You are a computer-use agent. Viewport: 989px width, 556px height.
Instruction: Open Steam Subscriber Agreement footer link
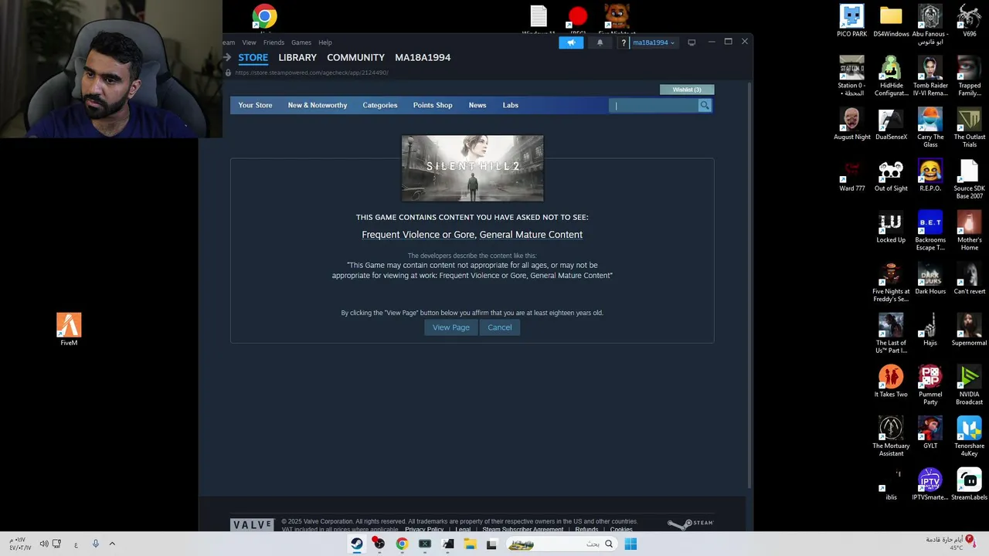[x=523, y=529]
